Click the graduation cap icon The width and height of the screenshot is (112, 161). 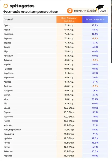pyautogui.click(x=100, y=8)
